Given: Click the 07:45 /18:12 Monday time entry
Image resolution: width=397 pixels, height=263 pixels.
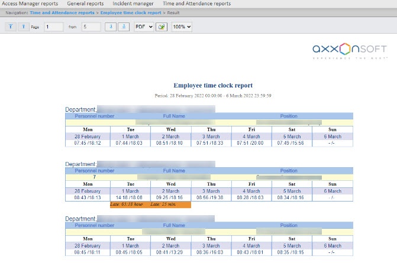Looking at the screenshot, I should click(x=88, y=142).
